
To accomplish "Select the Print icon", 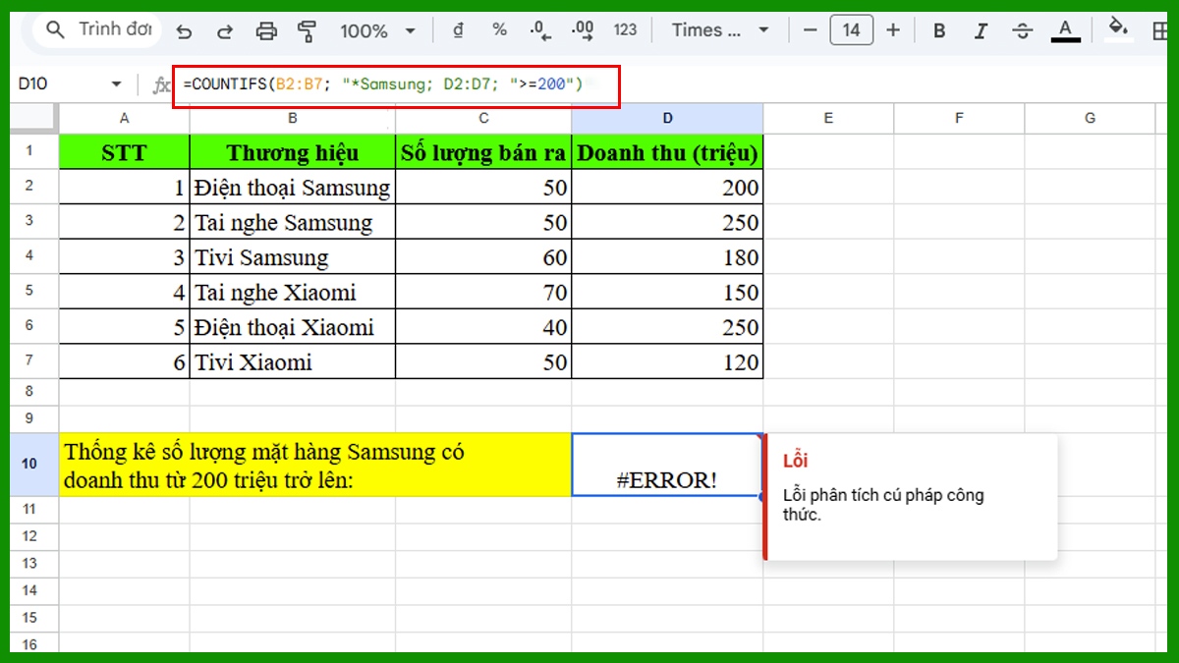I will 266,29.
